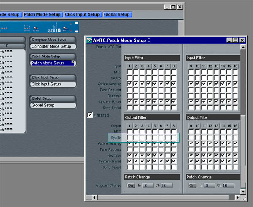Uncheck Input Filter System Reset for input 8
This screenshot has width=253, height=207.
pyautogui.click(x=174, y=102)
